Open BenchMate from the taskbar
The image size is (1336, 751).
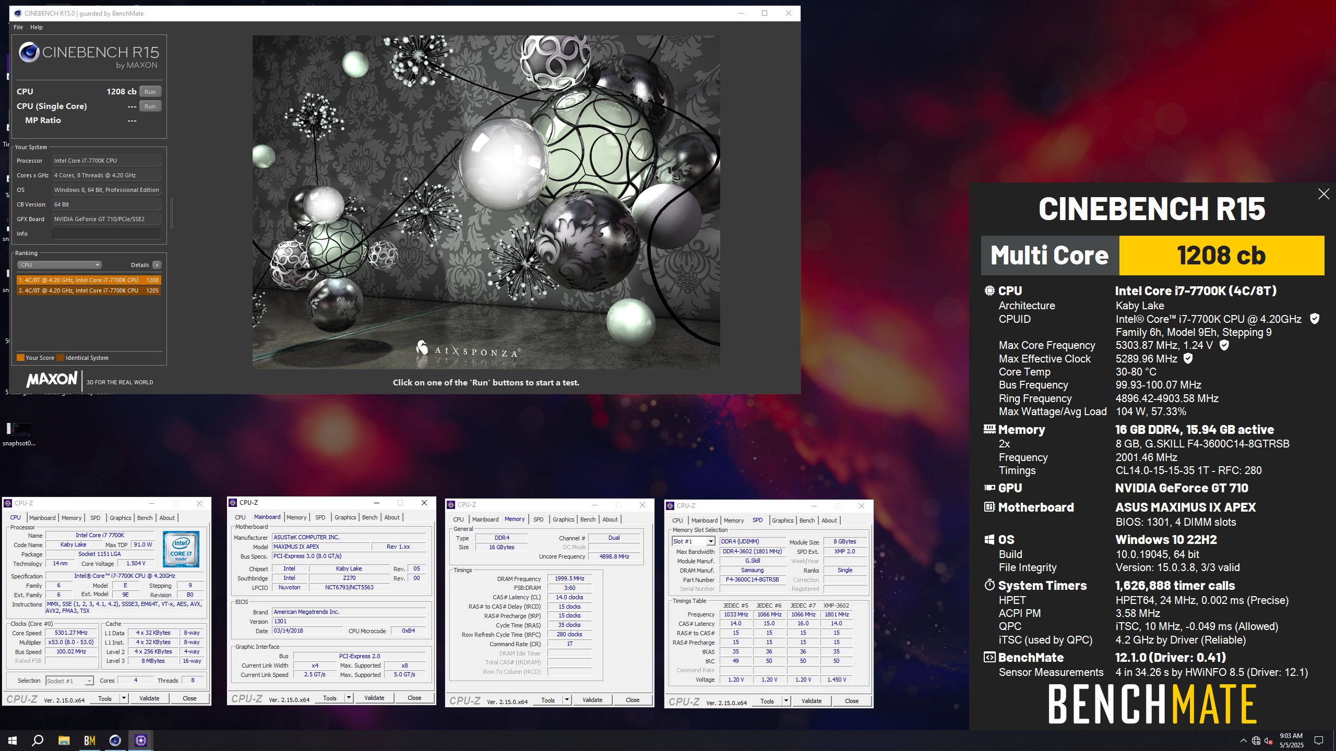click(x=90, y=741)
